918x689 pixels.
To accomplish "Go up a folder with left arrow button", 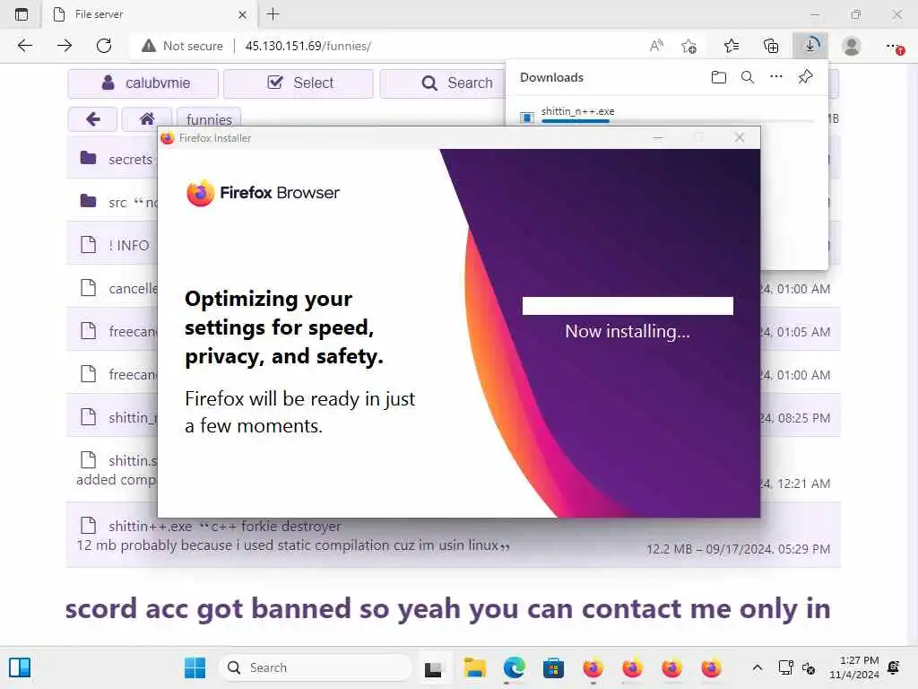I will pos(92,119).
